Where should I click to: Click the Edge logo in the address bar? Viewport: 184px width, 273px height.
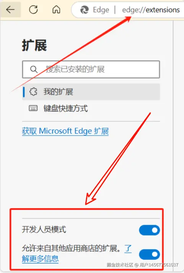(x=84, y=10)
